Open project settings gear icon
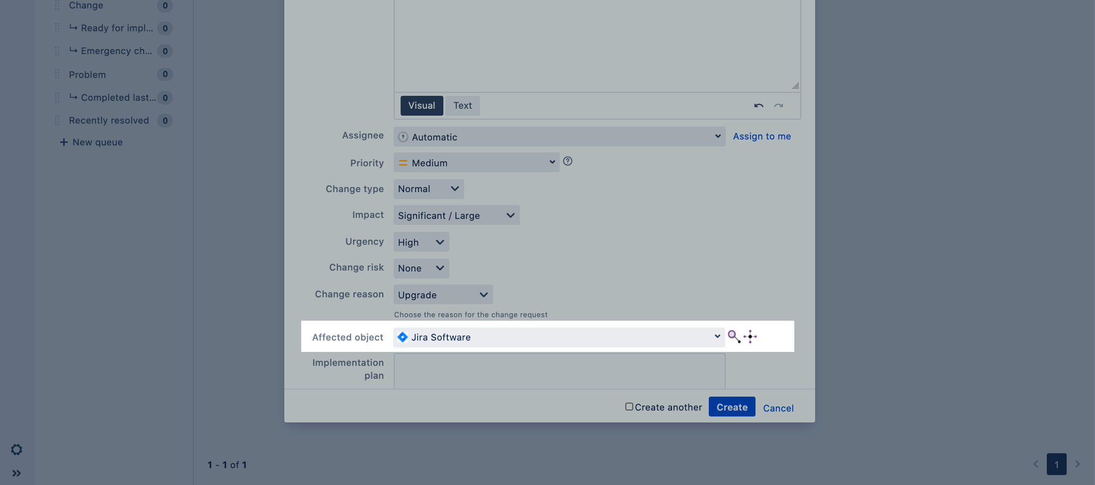 (16, 450)
